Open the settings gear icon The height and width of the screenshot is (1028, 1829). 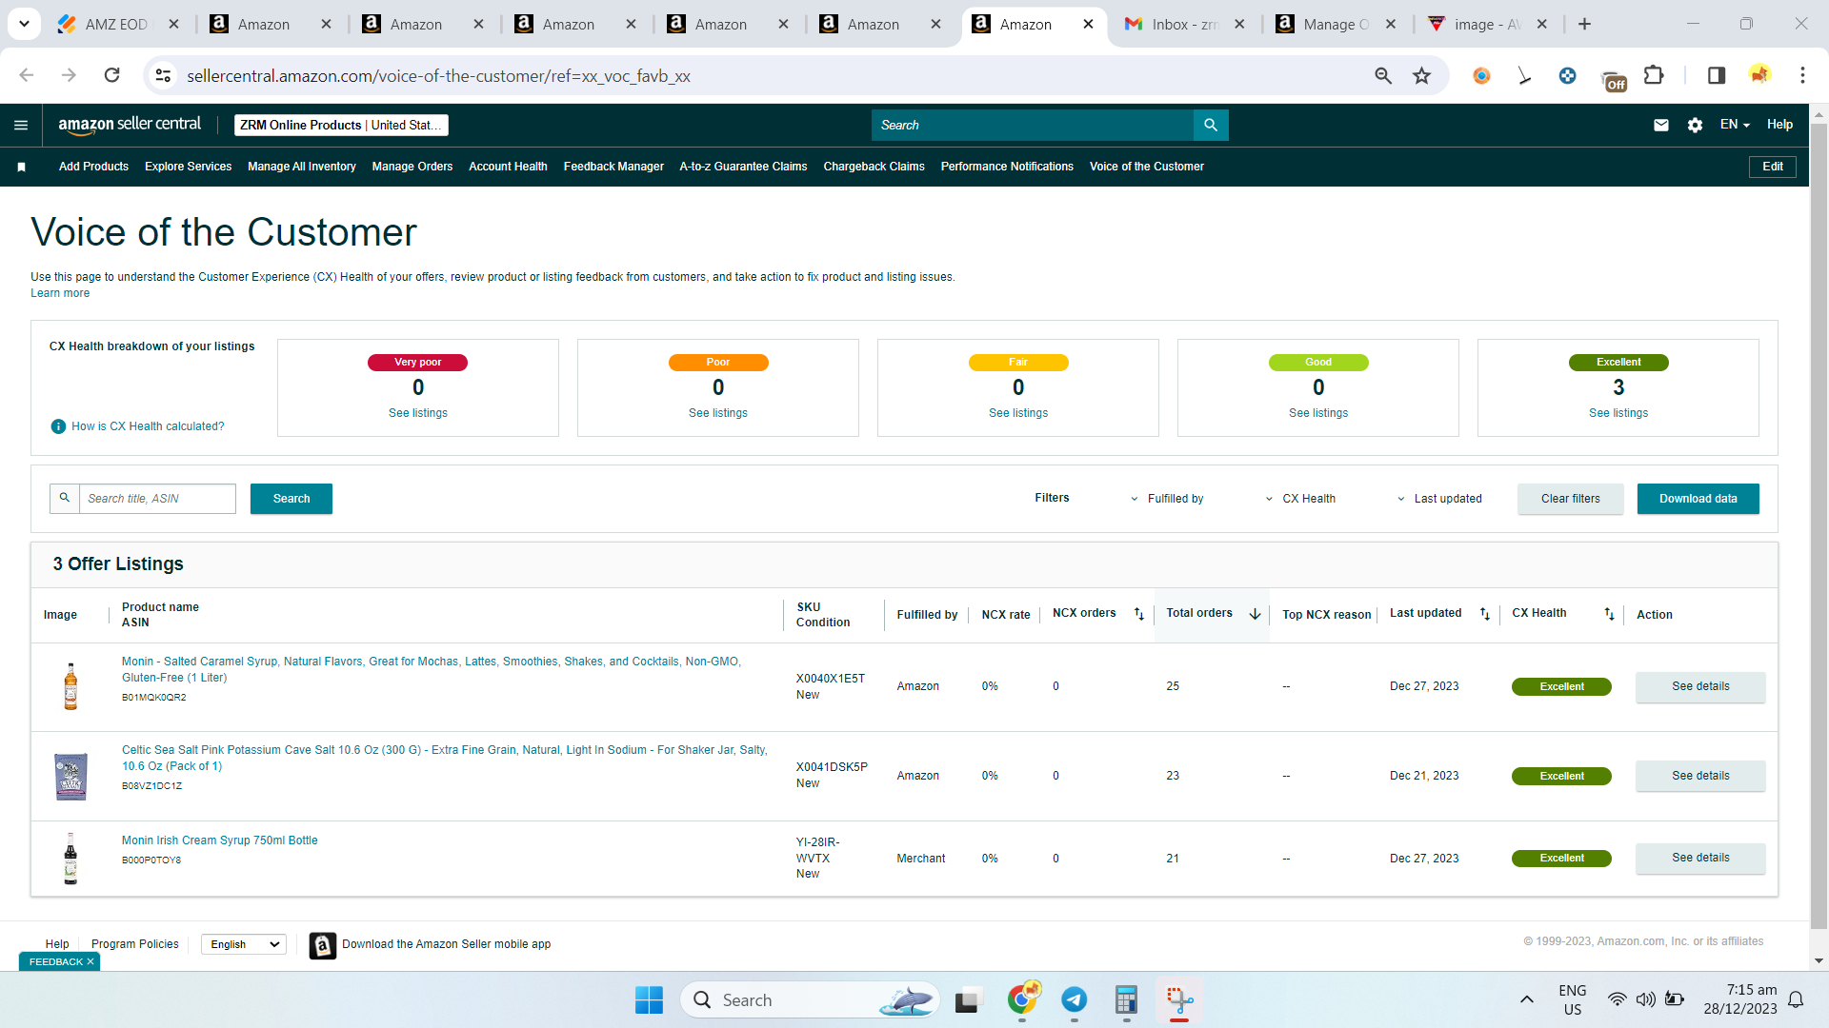(x=1695, y=125)
